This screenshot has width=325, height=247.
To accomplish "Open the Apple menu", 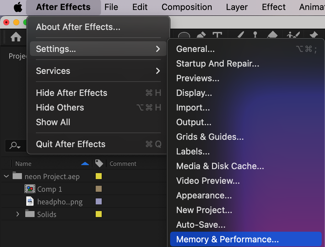I will (x=18, y=7).
